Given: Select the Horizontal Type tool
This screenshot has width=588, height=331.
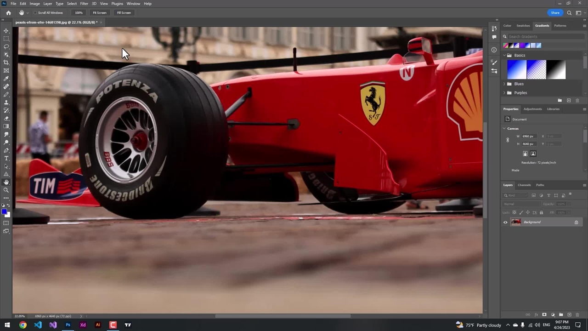Looking at the screenshot, I should click(x=6, y=158).
